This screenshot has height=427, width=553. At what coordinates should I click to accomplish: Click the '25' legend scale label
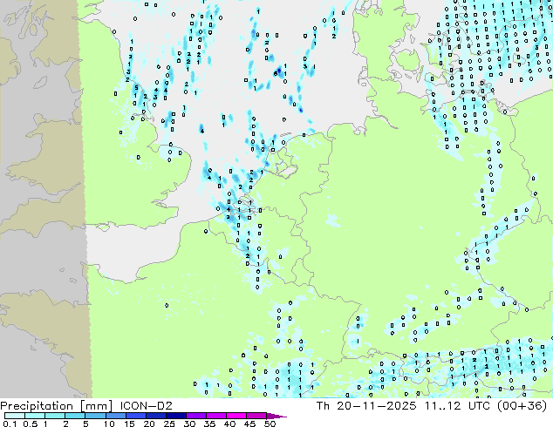point(169,424)
